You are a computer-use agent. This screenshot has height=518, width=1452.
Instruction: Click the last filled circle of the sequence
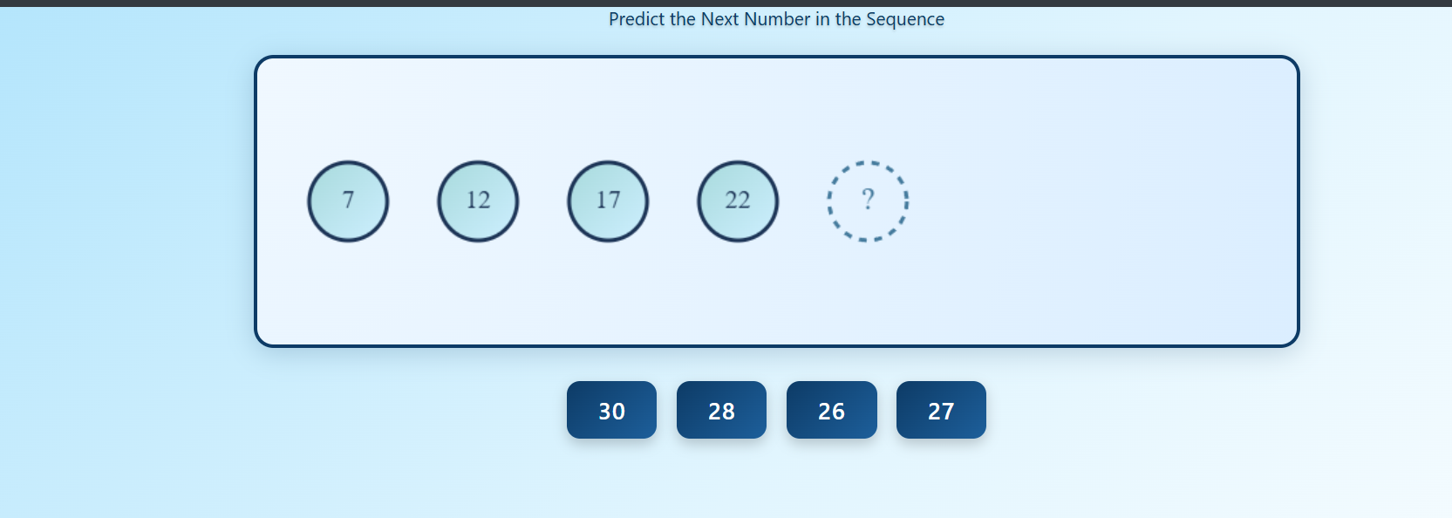(737, 201)
